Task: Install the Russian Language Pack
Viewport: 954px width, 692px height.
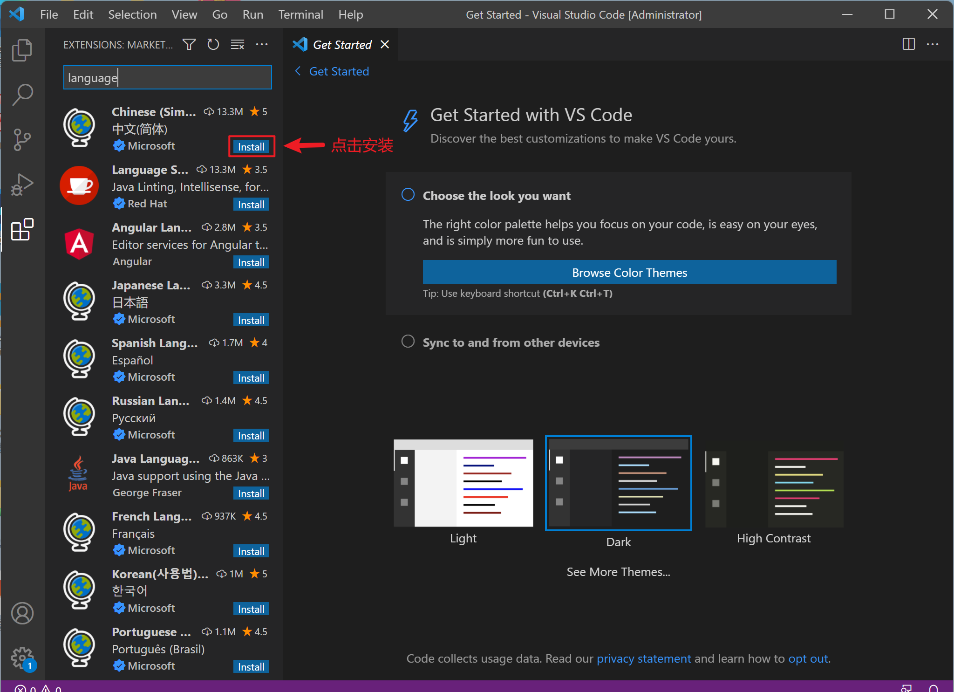Action: pyautogui.click(x=251, y=436)
